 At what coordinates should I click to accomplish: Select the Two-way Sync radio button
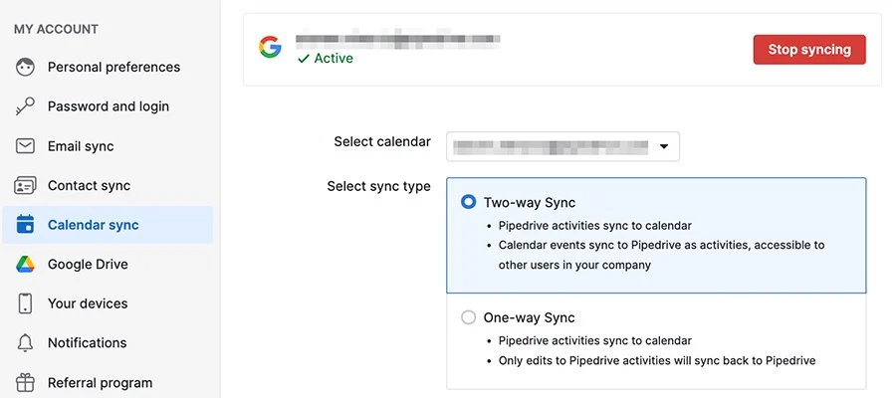point(468,202)
